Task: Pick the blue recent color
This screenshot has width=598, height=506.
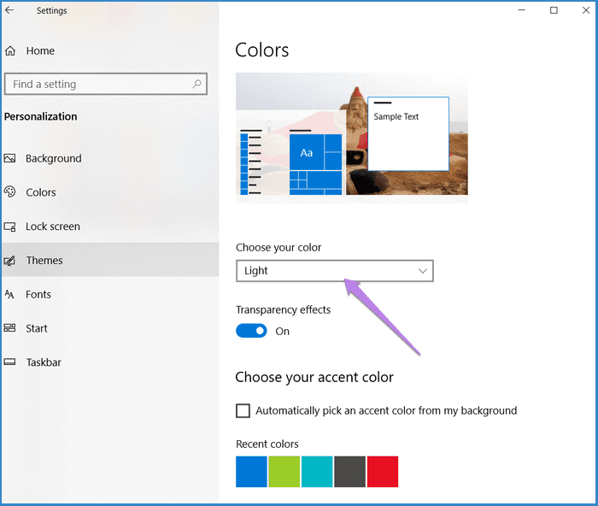Action: tap(251, 472)
